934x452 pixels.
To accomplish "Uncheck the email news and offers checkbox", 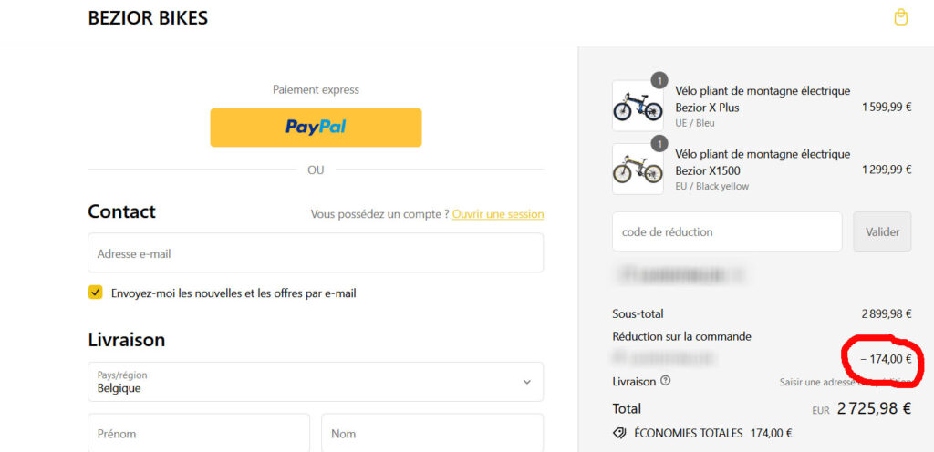I will [95, 293].
